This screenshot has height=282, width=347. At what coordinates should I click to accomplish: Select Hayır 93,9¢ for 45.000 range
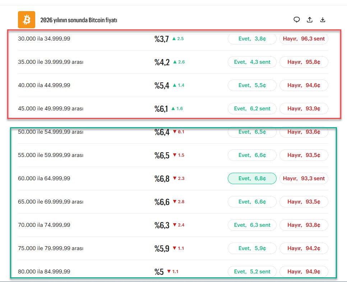[x=304, y=109]
